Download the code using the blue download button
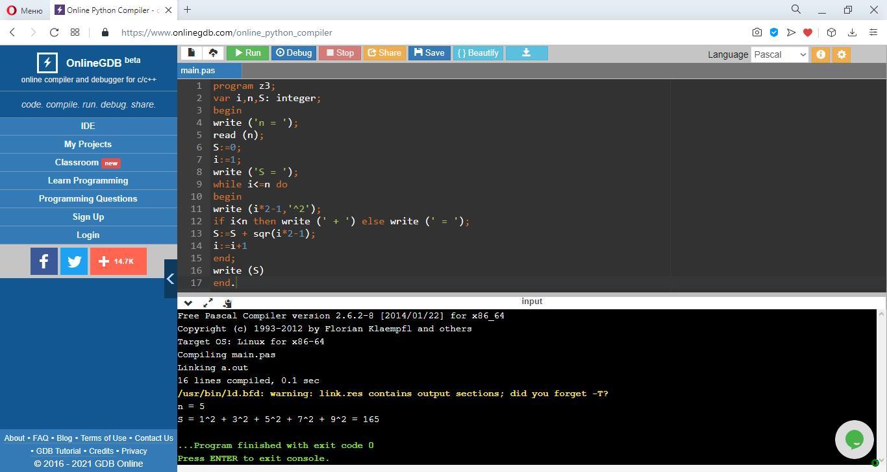The image size is (887, 472). 527,53
